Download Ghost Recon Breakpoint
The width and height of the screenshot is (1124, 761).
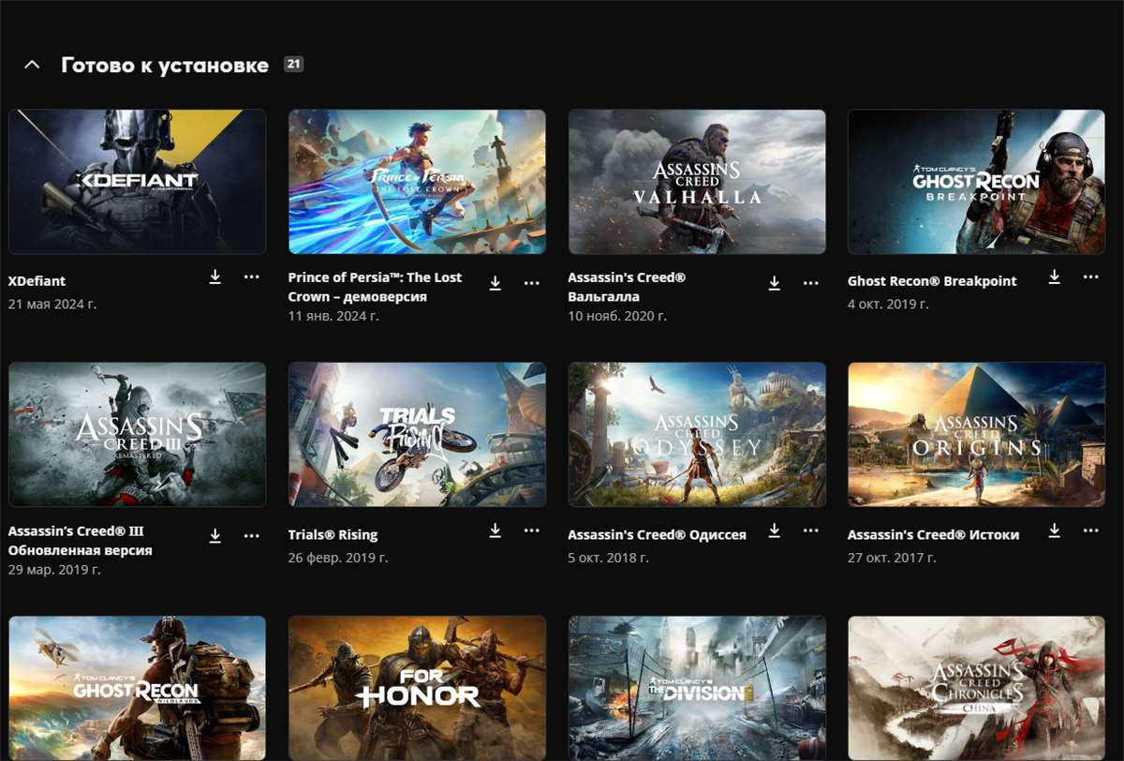(1053, 277)
